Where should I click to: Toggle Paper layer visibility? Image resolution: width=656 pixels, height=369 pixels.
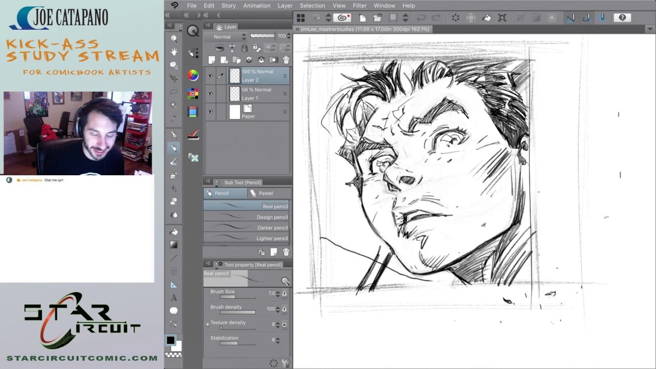point(210,112)
